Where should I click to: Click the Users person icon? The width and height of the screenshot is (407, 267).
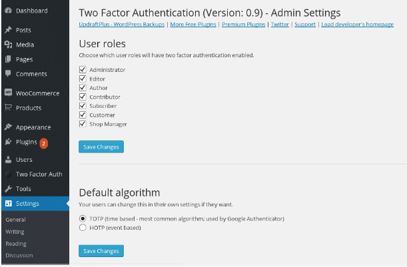pos(8,160)
